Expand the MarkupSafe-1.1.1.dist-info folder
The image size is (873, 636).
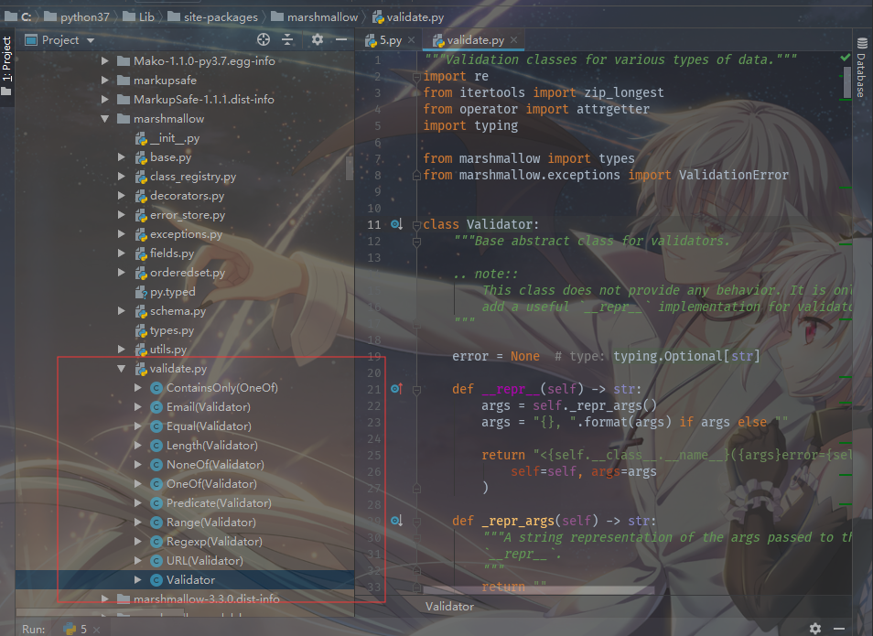104,99
